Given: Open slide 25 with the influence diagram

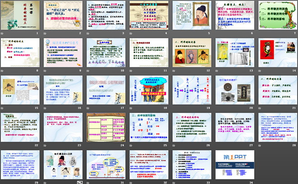Looking at the screenshot, I should (149, 127).
